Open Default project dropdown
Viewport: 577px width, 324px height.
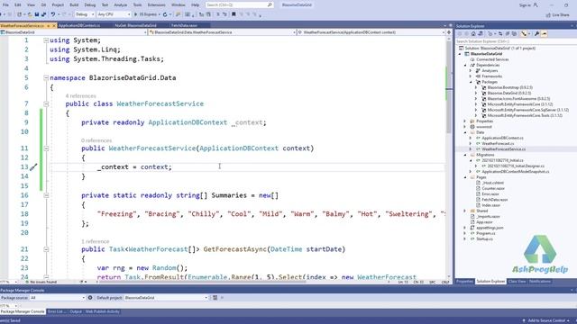click(166, 298)
